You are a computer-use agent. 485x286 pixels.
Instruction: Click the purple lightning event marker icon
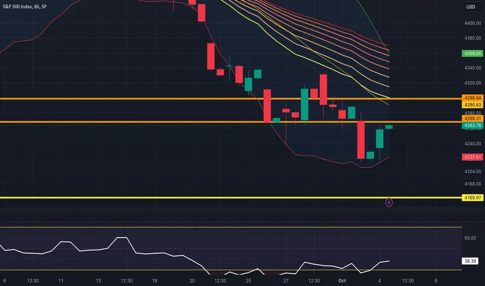tap(389, 202)
